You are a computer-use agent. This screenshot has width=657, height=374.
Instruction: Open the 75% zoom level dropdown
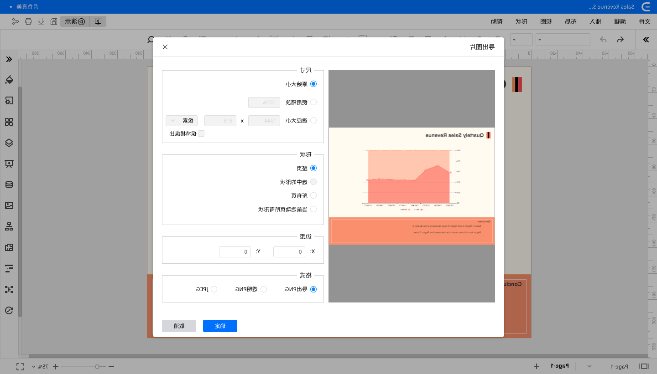(x=40, y=366)
